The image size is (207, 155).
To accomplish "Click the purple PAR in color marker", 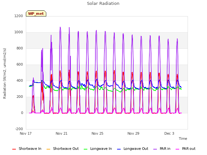I will [155, 149].
